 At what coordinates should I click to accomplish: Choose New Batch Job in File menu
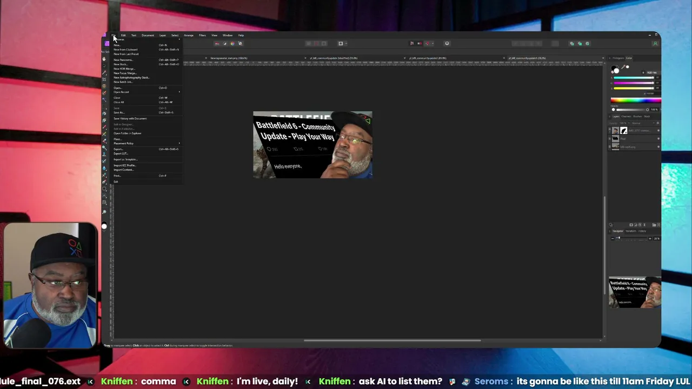pos(147,82)
